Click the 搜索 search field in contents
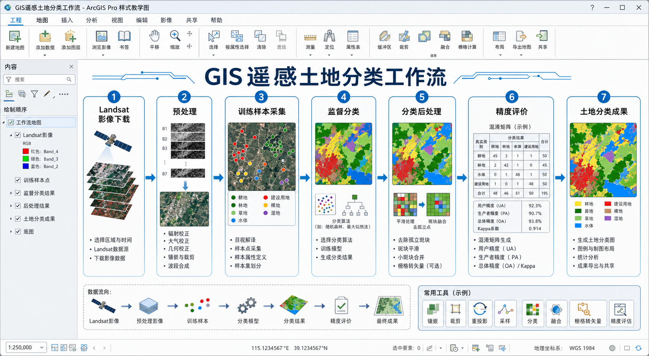This screenshot has height=356, width=649. point(39,79)
